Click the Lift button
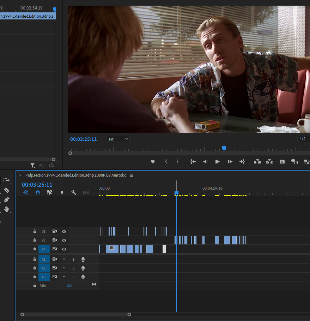Screen dimensions: 310x321 click(x=257, y=162)
